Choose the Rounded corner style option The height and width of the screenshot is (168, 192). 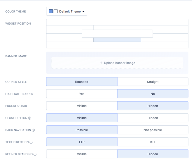pyautogui.click(x=82, y=82)
